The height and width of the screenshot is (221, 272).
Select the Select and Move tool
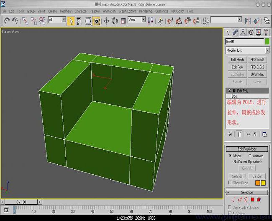[106, 20]
